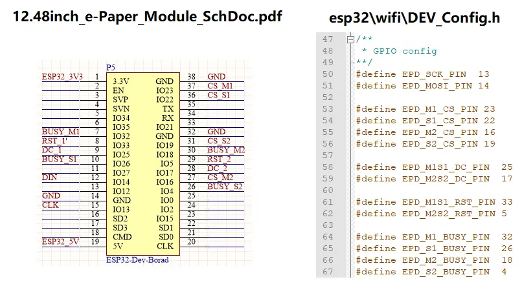The image size is (522, 286).
Task: Select the ESP32-Dev-Borad component label
Action: point(137,260)
